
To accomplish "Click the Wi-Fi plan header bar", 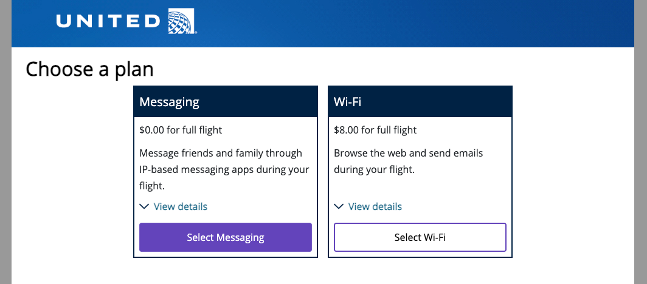I will [420, 101].
